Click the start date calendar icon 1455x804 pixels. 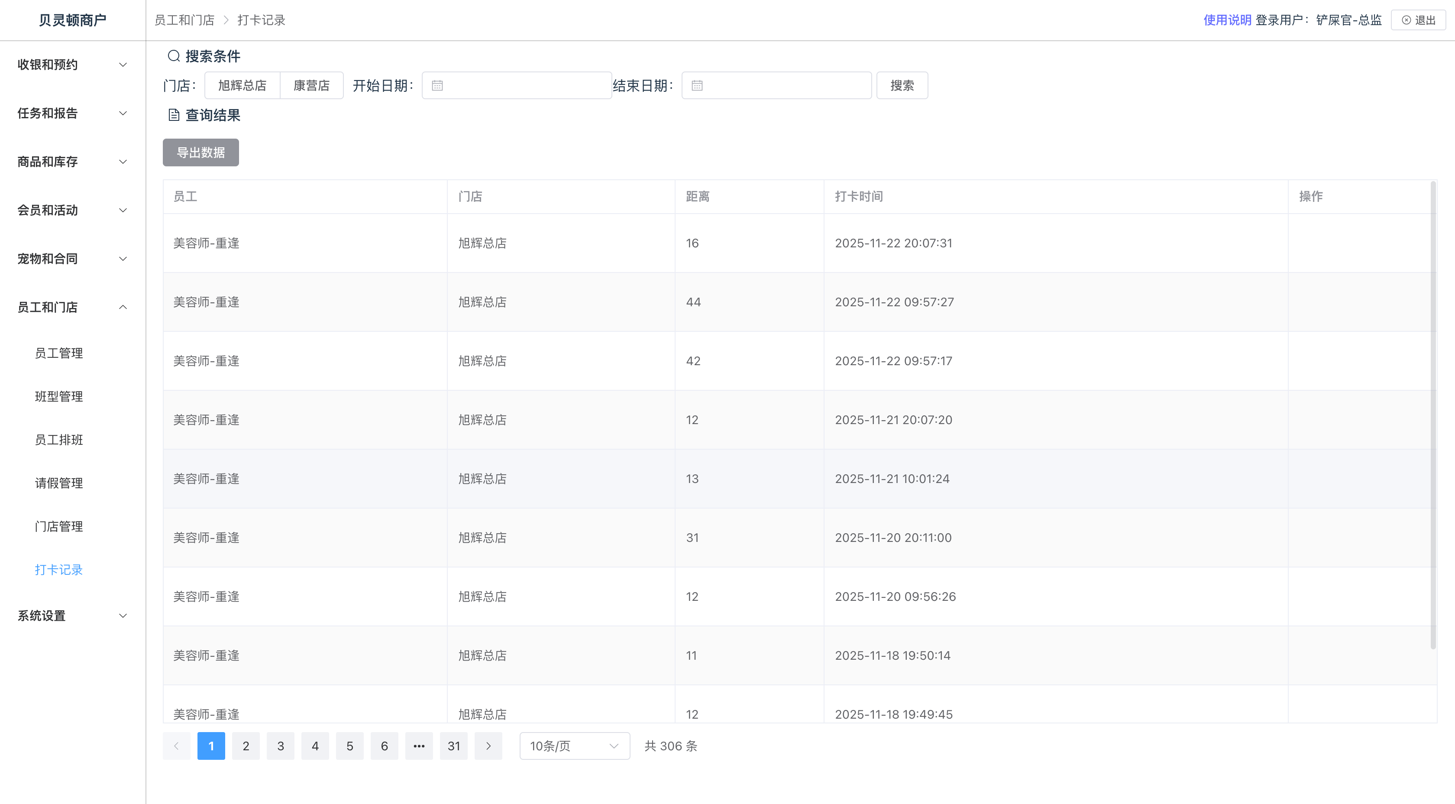coord(437,85)
